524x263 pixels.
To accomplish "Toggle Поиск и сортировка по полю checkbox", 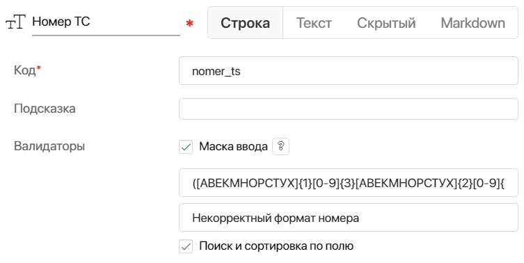I will pos(186,246).
